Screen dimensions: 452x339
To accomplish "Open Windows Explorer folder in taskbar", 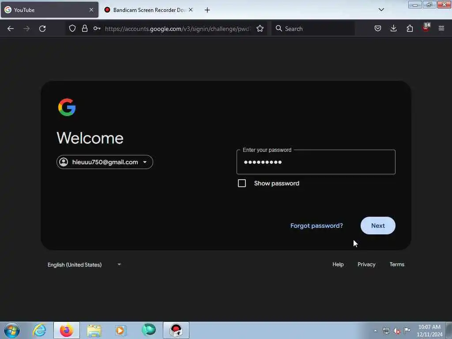I will pos(94,330).
